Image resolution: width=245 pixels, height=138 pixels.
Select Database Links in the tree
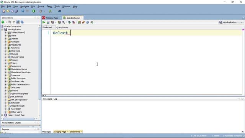18,81
